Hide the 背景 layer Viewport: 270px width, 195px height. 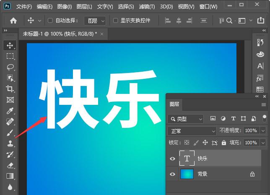[172, 174]
